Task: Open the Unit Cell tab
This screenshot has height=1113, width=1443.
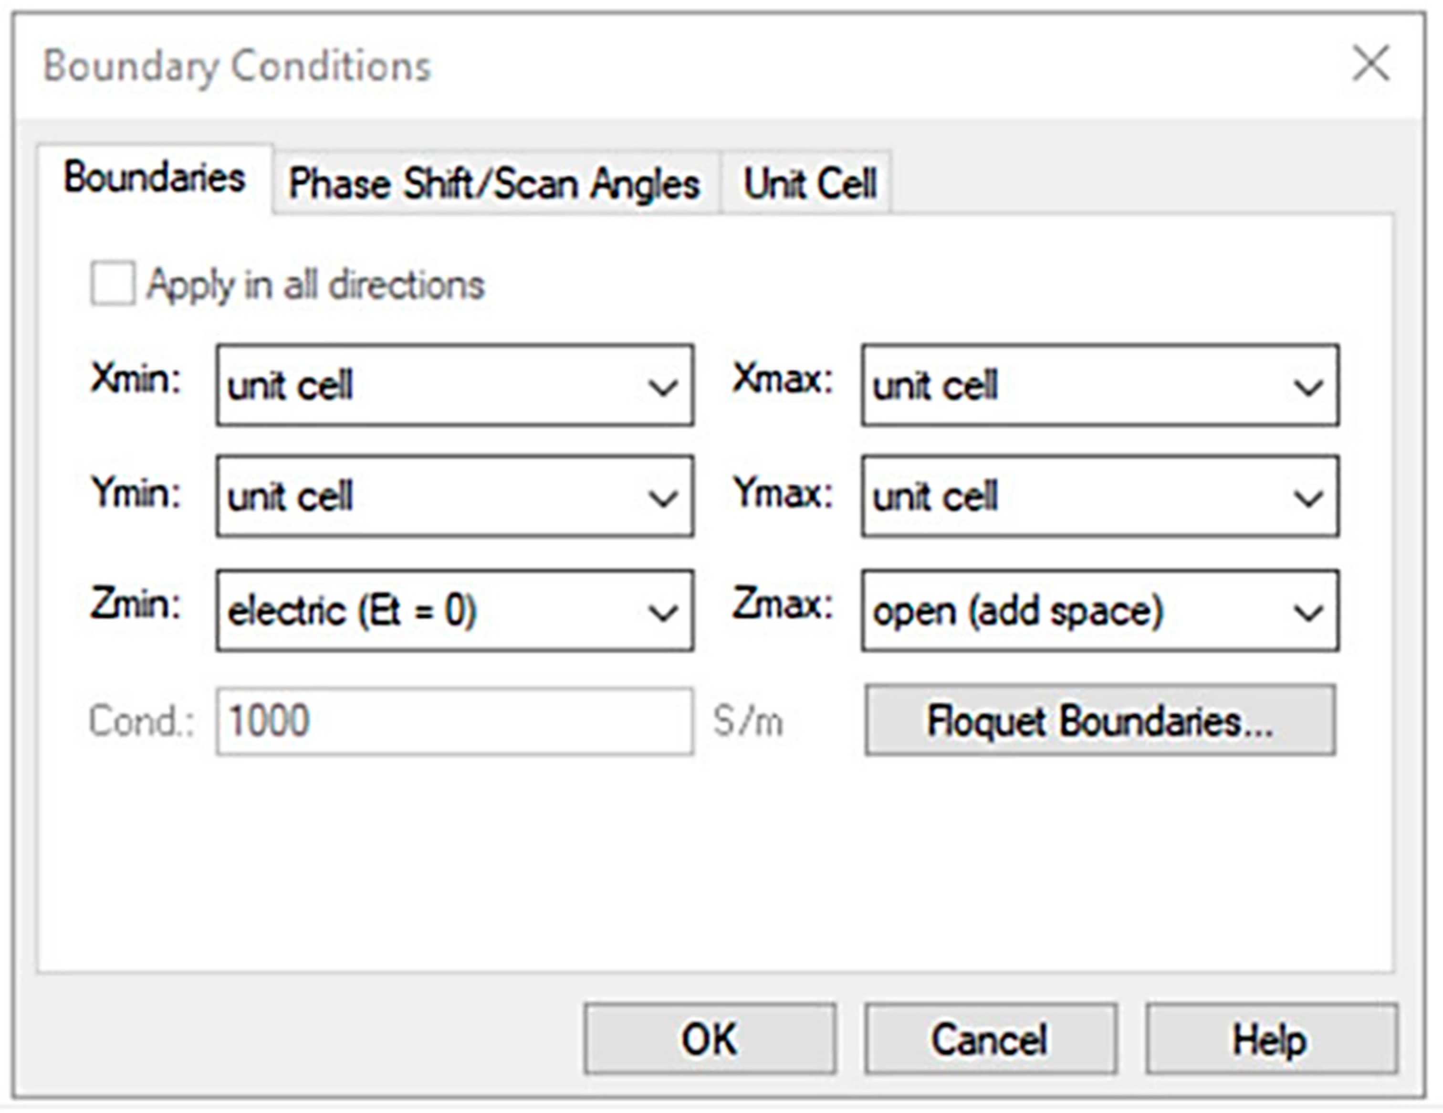Action: [x=810, y=183]
